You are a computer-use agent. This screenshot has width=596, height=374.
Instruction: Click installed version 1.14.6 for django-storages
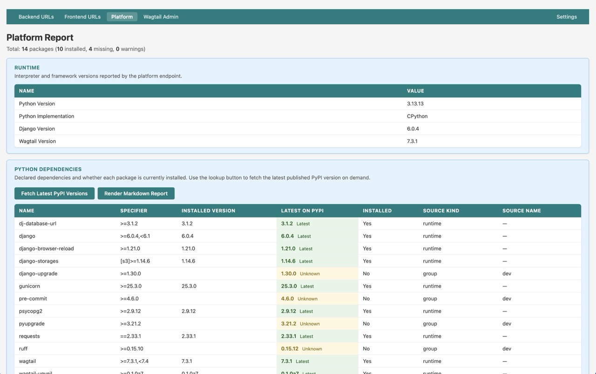(x=188, y=261)
